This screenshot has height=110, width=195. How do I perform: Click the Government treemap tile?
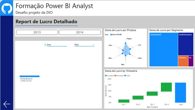point(164,50)
